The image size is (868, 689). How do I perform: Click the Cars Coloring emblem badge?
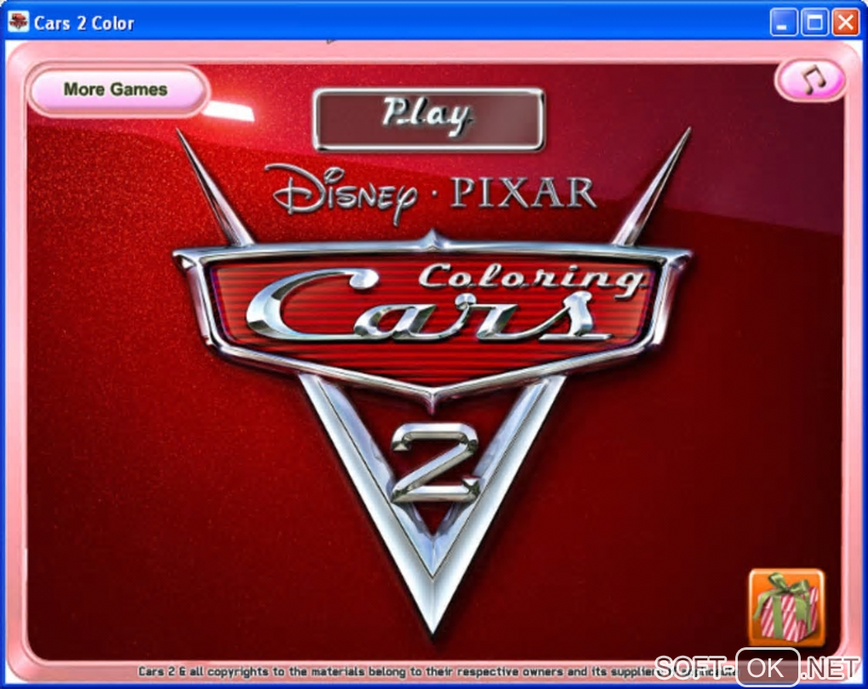pyautogui.click(x=432, y=321)
